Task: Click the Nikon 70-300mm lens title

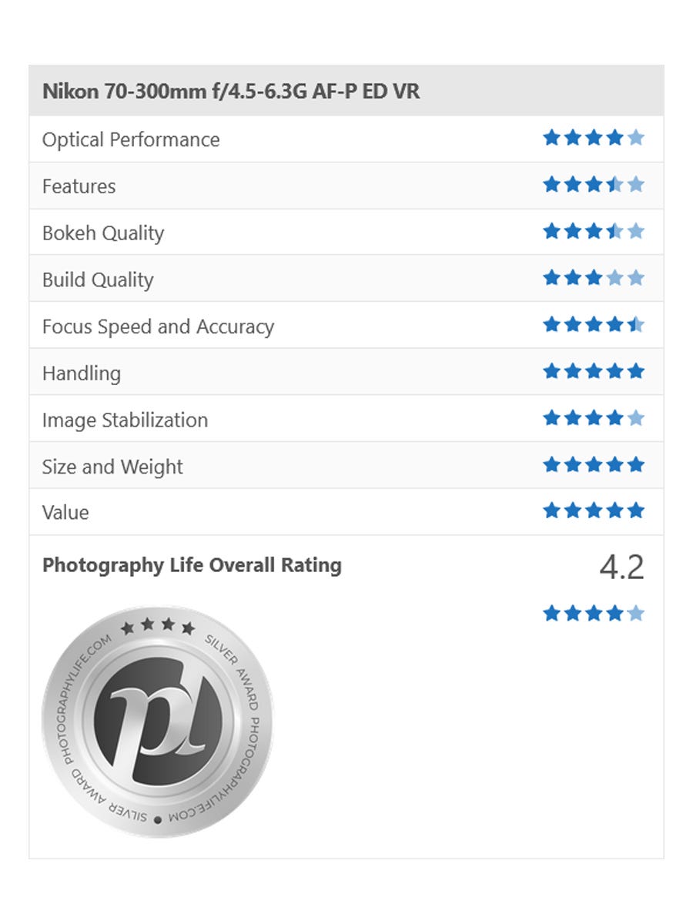Action: [x=231, y=92]
